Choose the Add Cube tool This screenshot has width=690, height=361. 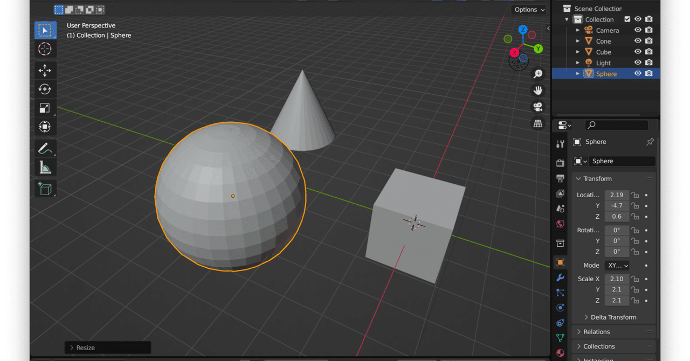pos(45,189)
